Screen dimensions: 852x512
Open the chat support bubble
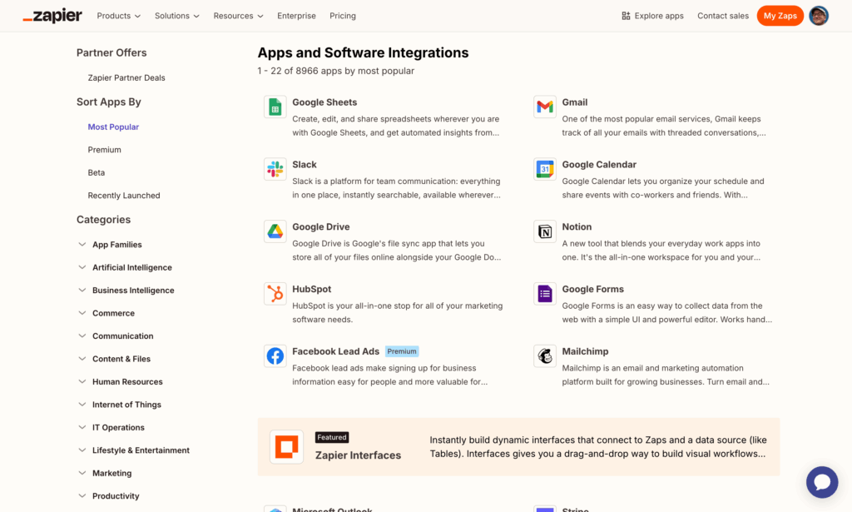(821, 482)
